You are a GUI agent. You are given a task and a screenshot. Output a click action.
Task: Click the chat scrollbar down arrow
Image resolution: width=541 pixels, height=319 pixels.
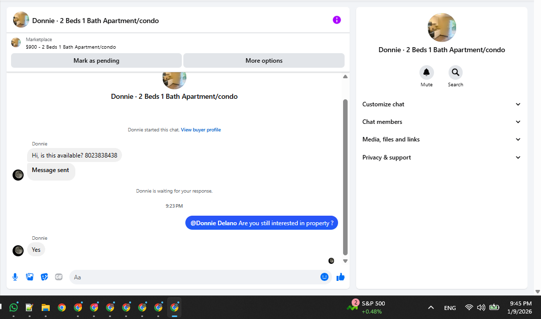point(346,261)
